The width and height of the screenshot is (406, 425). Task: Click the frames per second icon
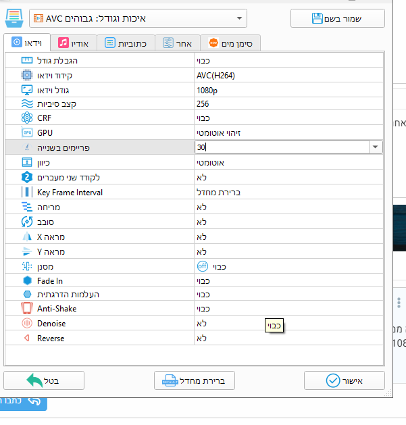(27, 147)
